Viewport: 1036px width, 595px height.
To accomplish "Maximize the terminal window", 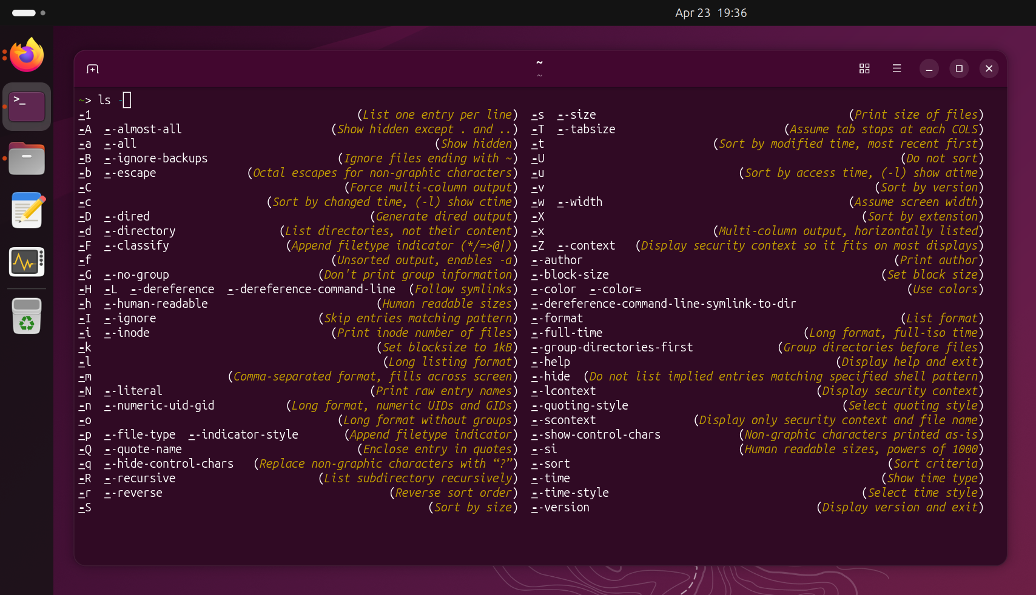I will [x=959, y=68].
